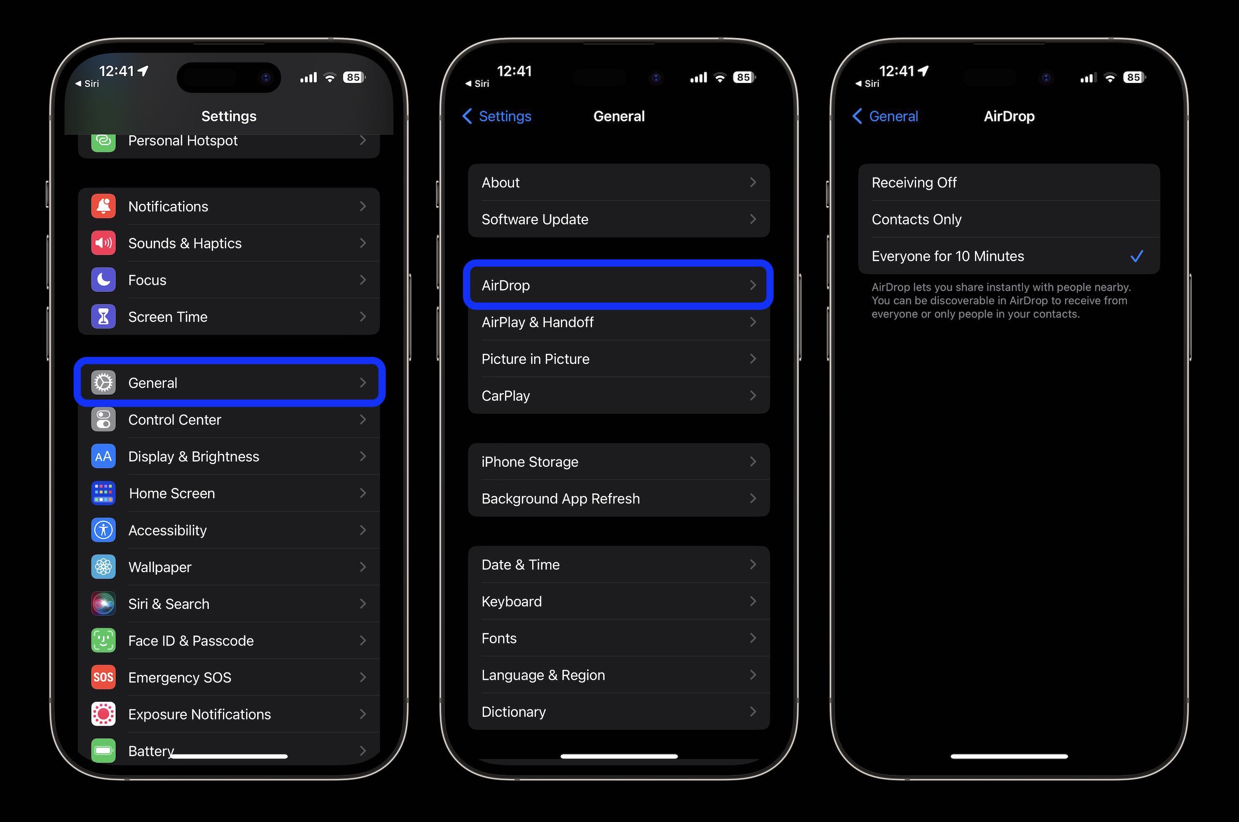The image size is (1239, 822).
Task: Expand the AirPlay & Handoff settings
Action: point(619,321)
